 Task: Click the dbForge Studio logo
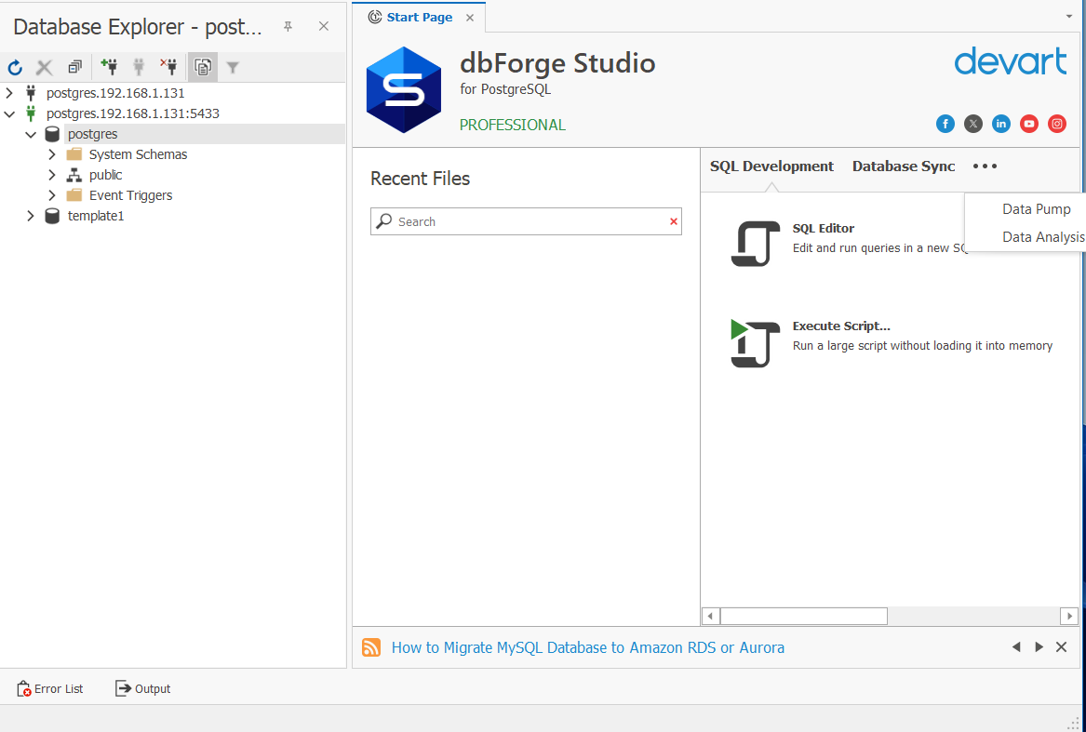point(404,90)
